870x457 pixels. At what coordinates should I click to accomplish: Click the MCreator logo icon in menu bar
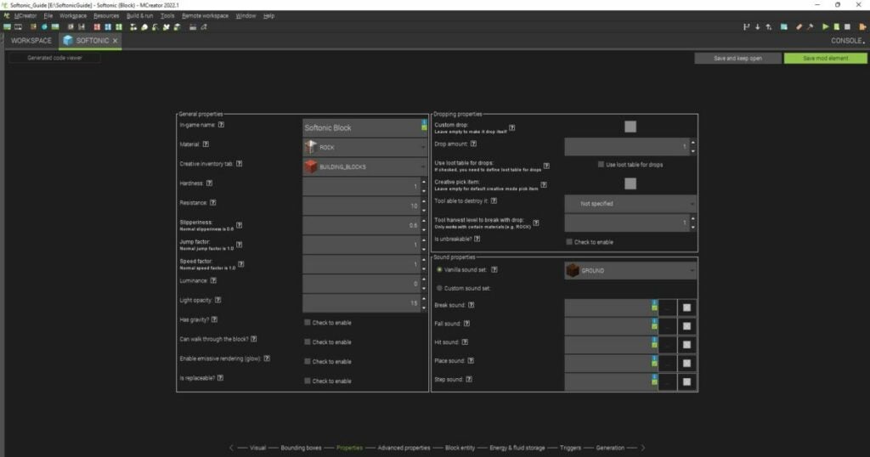click(x=6, y=15)
